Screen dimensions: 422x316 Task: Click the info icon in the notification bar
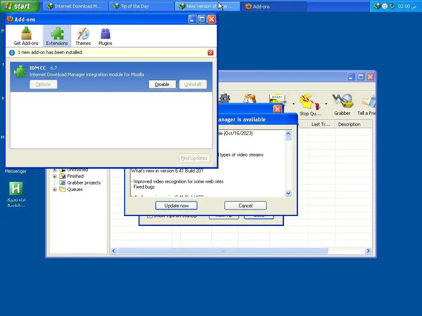click(12, 52)
